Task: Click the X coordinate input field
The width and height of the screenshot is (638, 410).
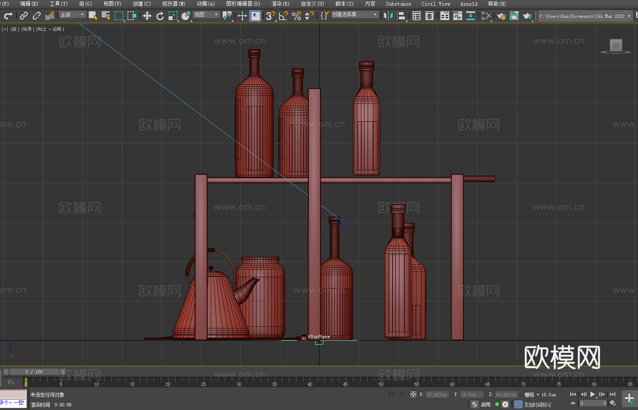Action: pyautogui.click(x=437, y=395)
